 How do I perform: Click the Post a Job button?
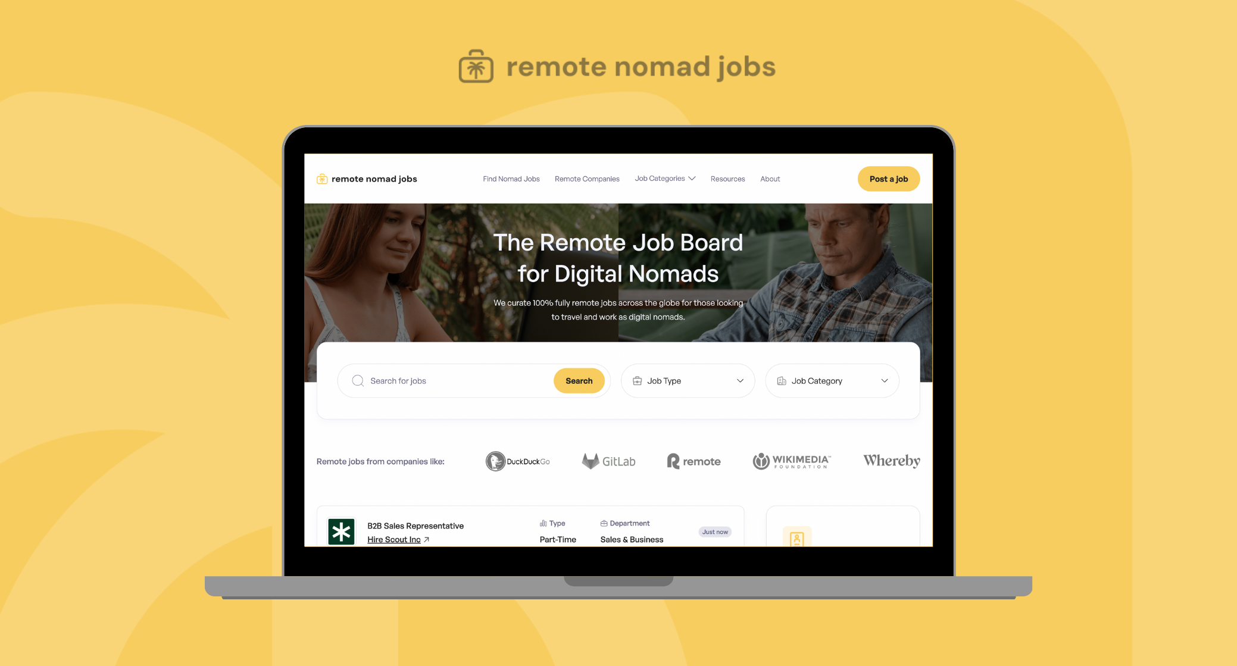[x=888, y=178]
